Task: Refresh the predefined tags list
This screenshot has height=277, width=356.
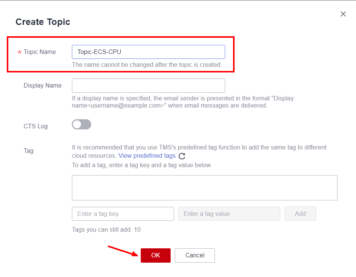Action: [x=182, y=156]
